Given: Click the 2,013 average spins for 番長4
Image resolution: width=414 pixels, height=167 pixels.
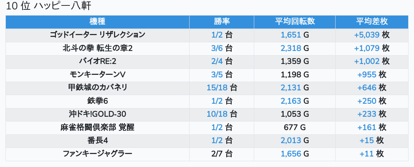Looking at the screenshot, I should (x=291, y=141).
